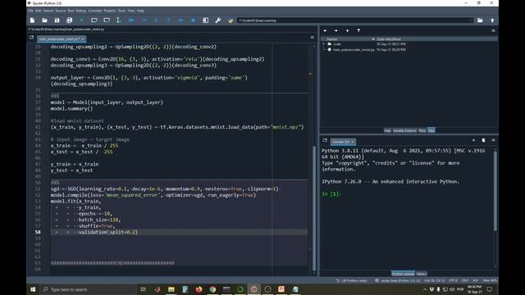
Task: Change to the parent directory
Action: coord(492,20)
